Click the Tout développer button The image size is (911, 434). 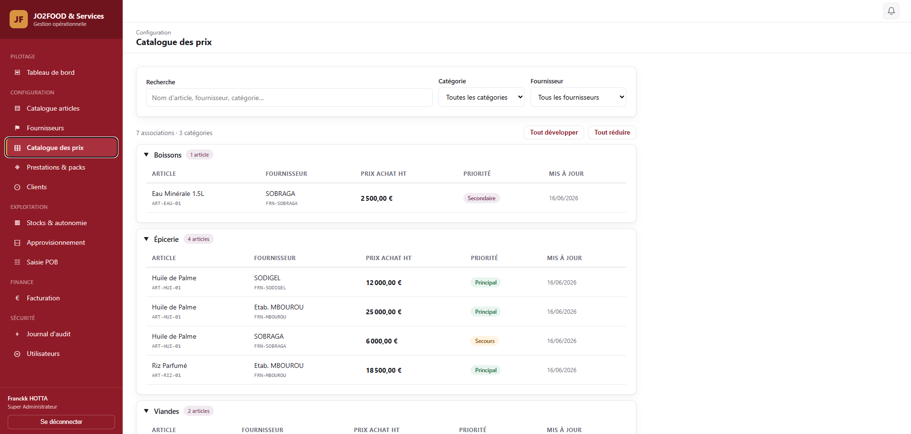554,132
